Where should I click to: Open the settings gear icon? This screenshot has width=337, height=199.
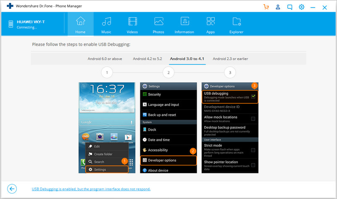coord(302,7)
